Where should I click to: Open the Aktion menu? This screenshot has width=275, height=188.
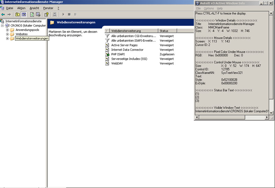(21, 8)
